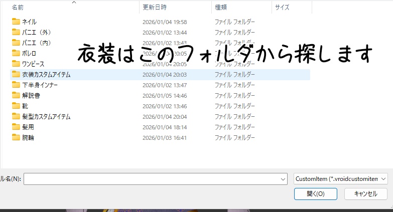Sort by the サイズ column header
Image resolution: width=393 pixels, height=212 pixels.
282,7
